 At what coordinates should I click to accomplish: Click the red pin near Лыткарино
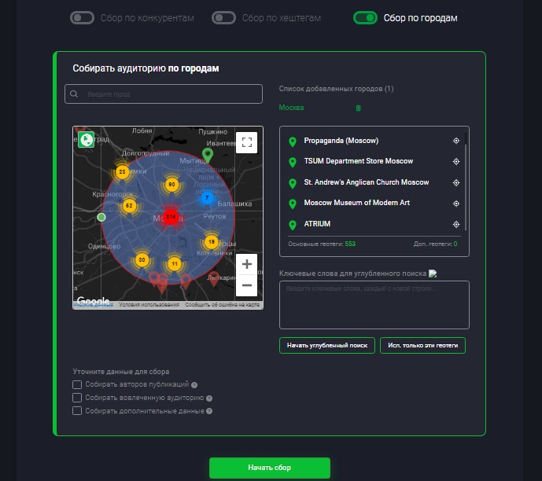point(214,279)
